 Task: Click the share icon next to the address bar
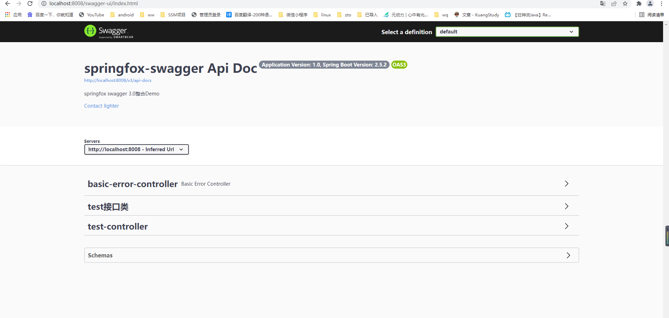coord(614,3)
